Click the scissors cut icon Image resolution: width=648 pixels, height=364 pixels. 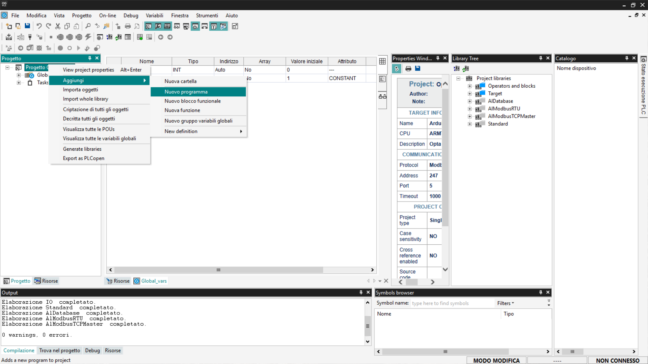[x=58, y=26]
